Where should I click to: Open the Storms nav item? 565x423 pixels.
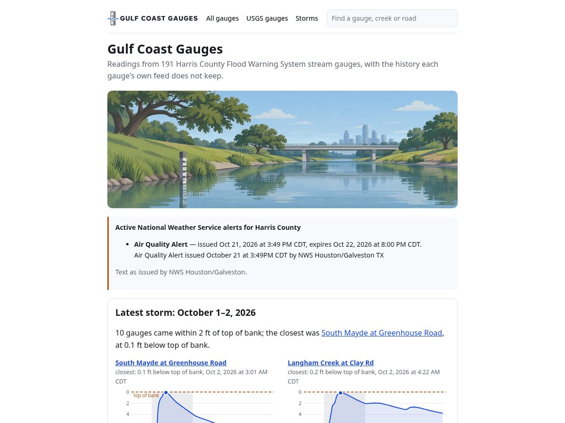(307, 18)
